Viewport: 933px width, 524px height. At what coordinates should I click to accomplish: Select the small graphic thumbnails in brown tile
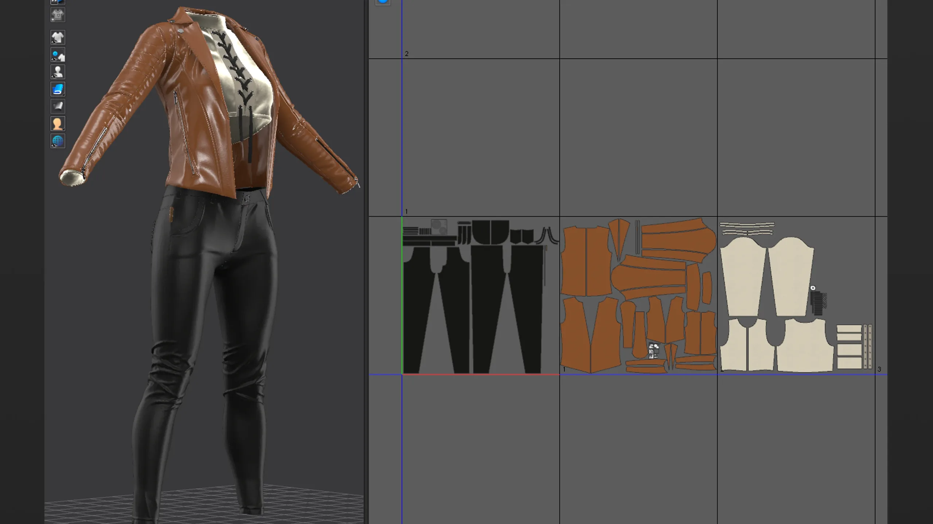654,351
